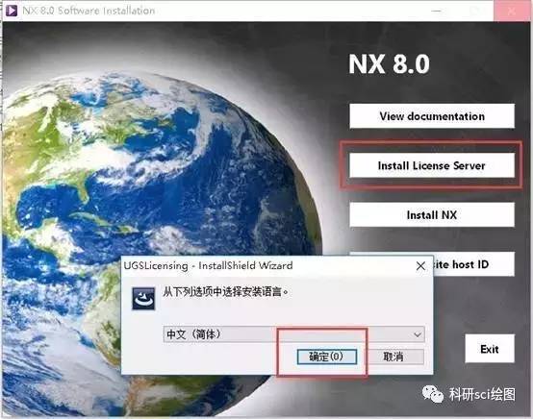Image resolution: width=533 pixels, height=419 pixels.
Task: Close the NX 8.0 Software Installation window
Action: [512, 11]
